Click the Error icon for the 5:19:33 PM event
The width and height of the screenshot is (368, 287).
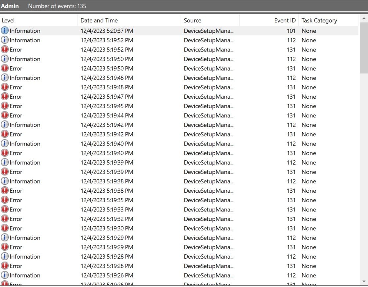(5, 209)
